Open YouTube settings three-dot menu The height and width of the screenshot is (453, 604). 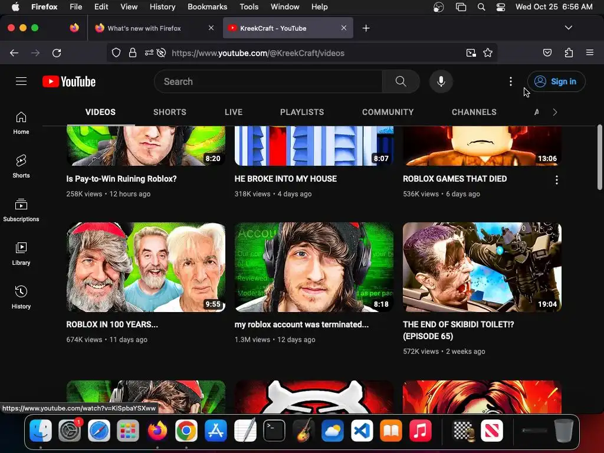[511, 81]
